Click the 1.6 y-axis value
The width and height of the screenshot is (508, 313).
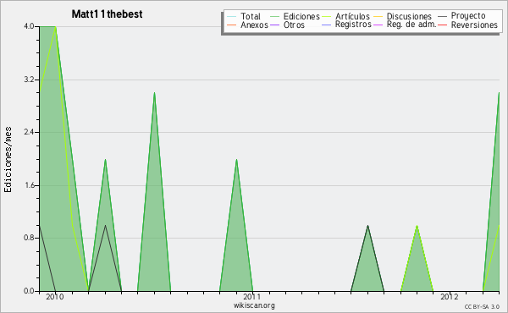coord(29,185)
